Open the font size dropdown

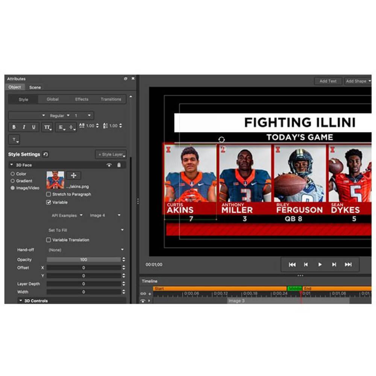[x=83, y=115]
